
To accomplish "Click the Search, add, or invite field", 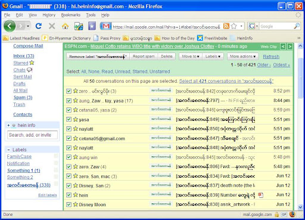I will [32, 135].
